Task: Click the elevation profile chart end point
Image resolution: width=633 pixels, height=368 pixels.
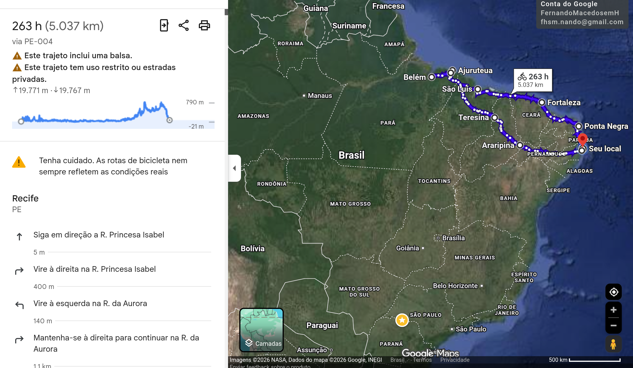Action: pyautogui.click(x=169, y=120)
